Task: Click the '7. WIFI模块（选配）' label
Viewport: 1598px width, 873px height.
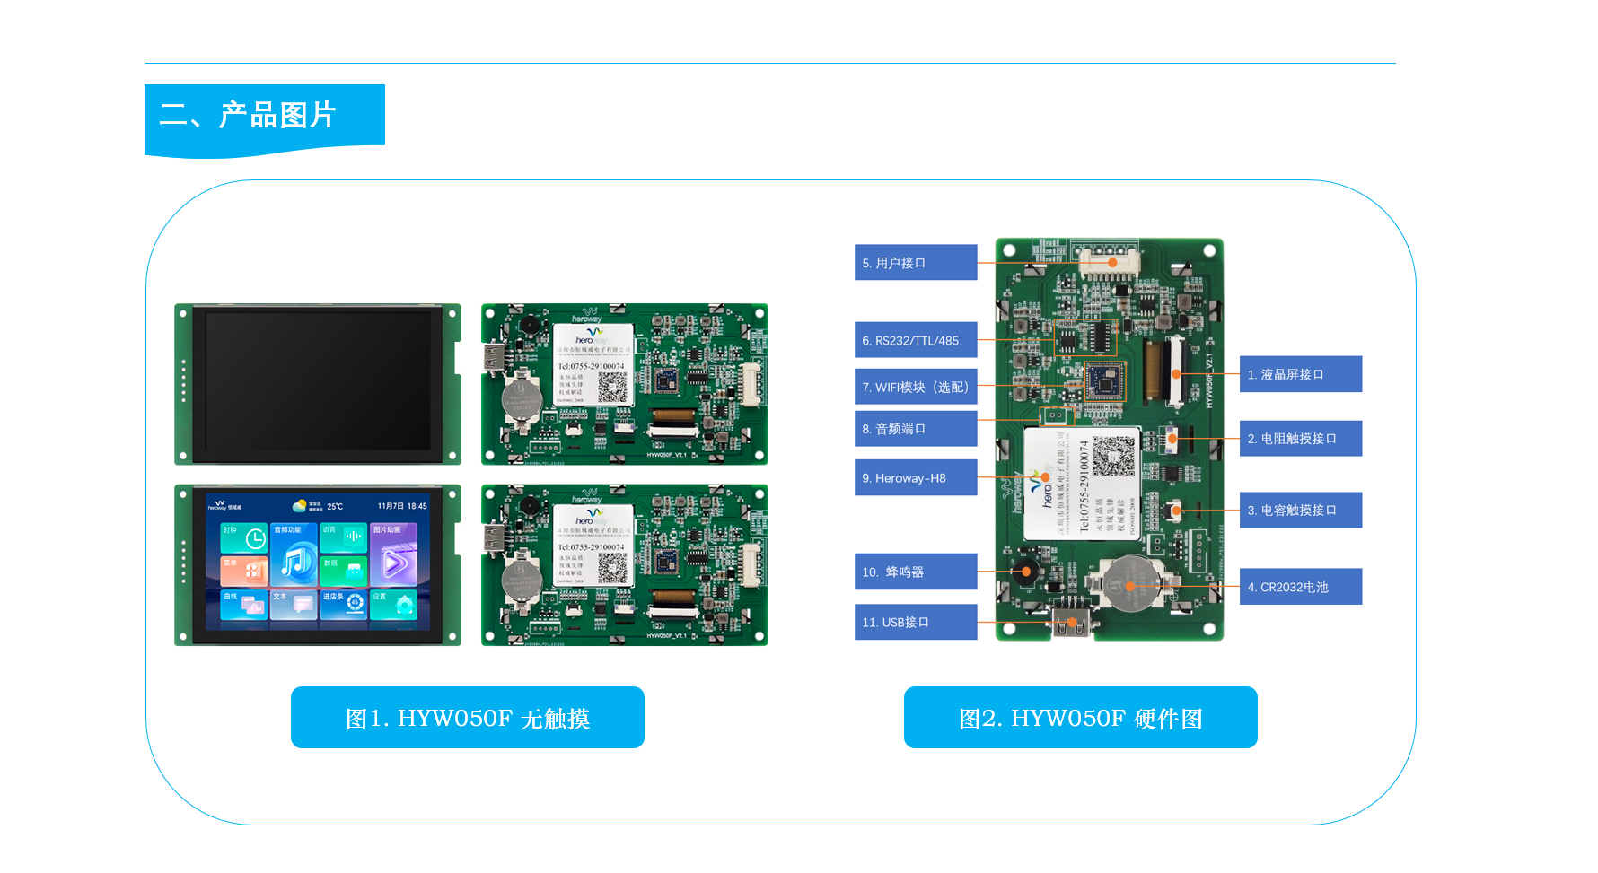Action: coord(915,387)
